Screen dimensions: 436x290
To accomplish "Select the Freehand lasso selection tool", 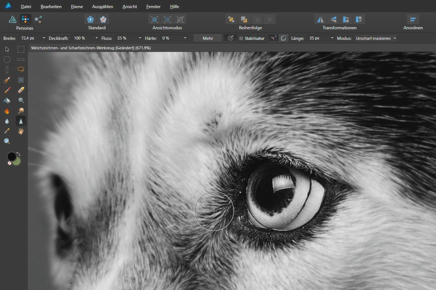I will pos(21,70).
